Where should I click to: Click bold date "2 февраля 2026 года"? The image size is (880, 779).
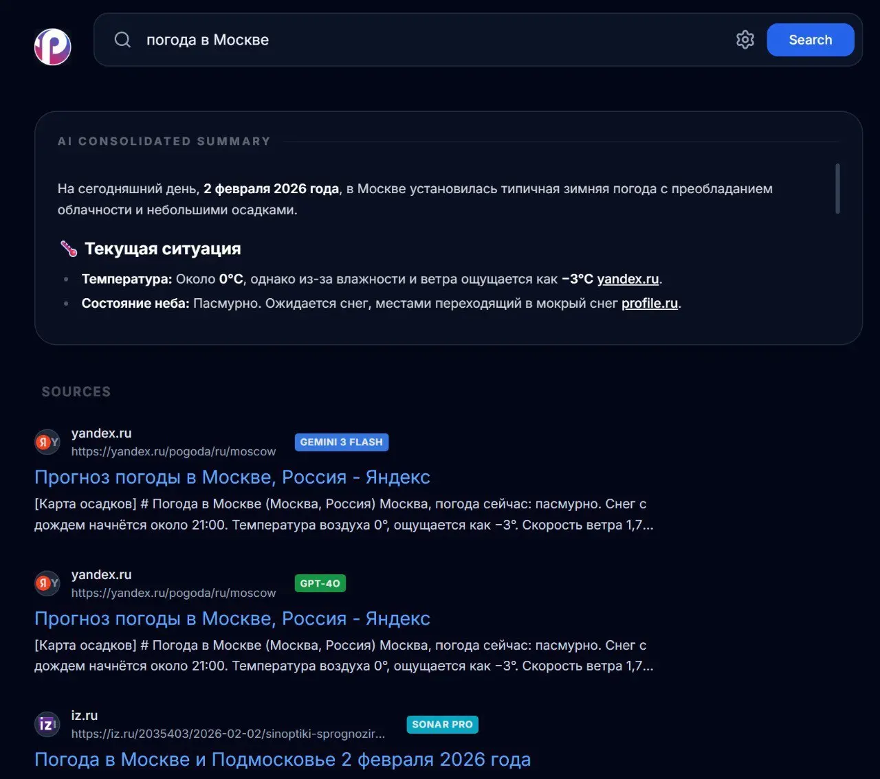point(272,188)
